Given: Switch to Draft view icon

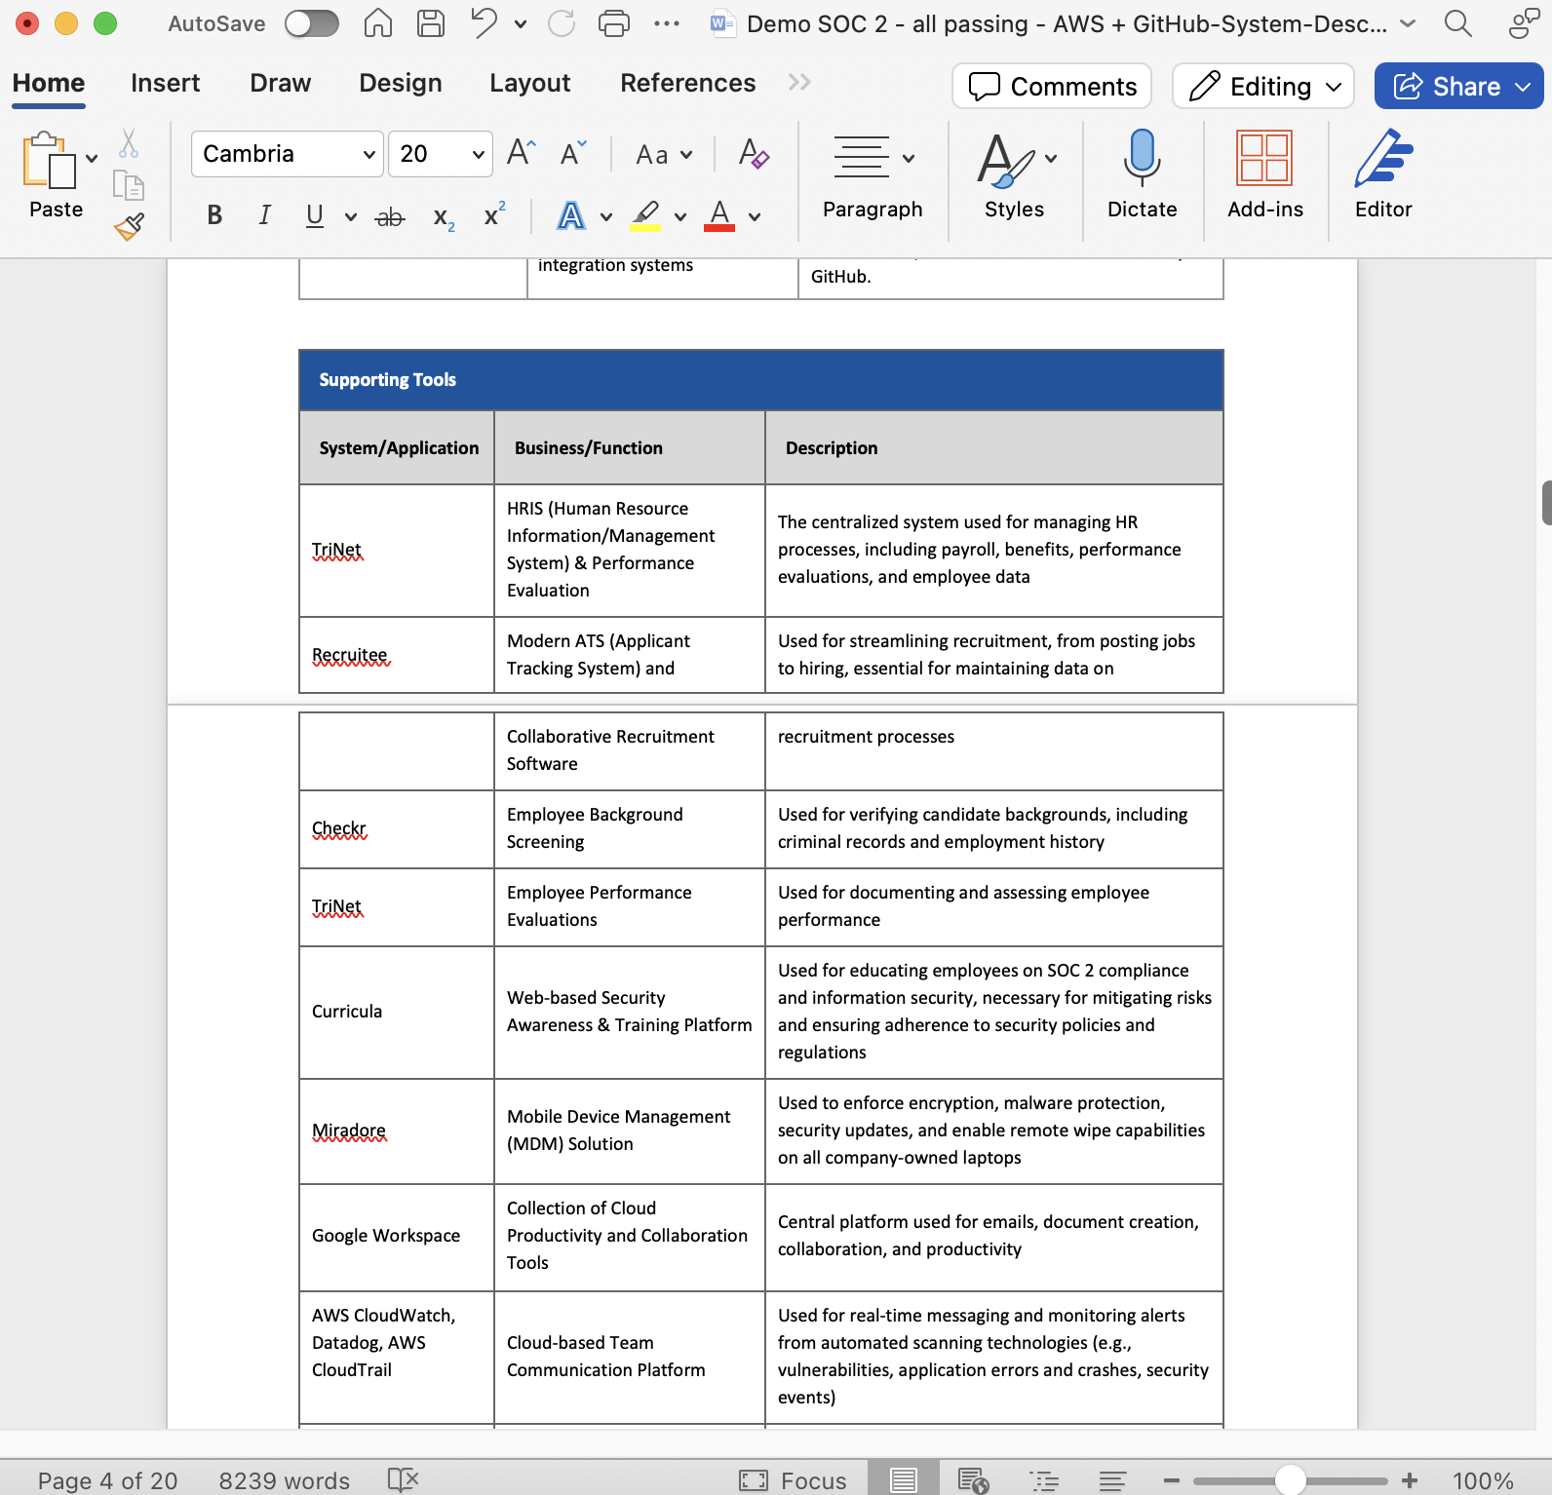Looking at the screenshot, I should tap(1112, 1480).
